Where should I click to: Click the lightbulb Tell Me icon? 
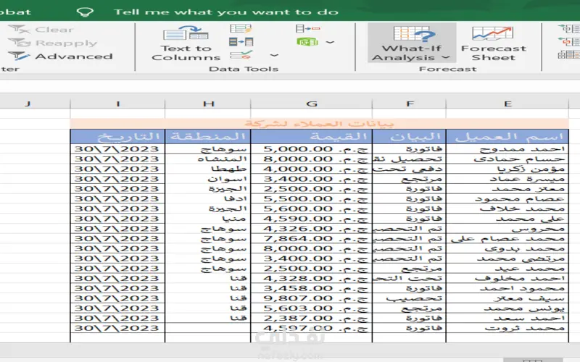[x=86, y=12]
